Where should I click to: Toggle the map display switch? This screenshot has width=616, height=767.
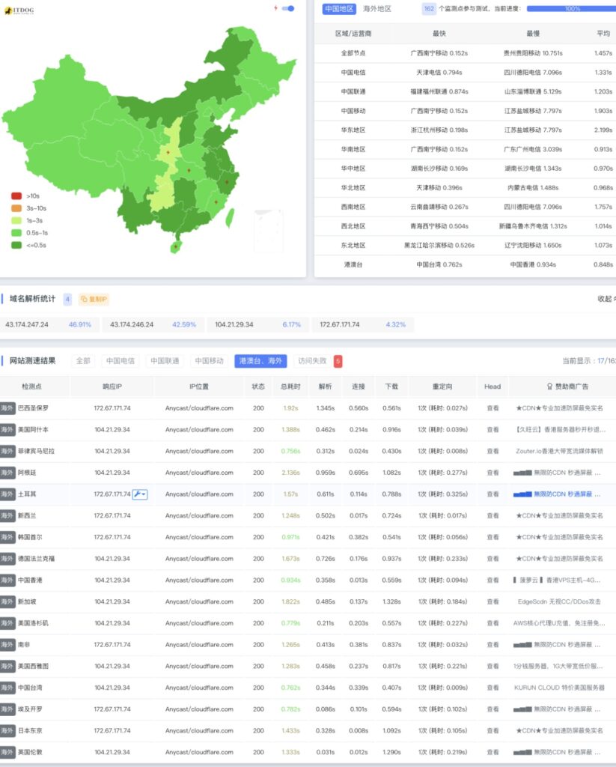(x=288, y=9)
